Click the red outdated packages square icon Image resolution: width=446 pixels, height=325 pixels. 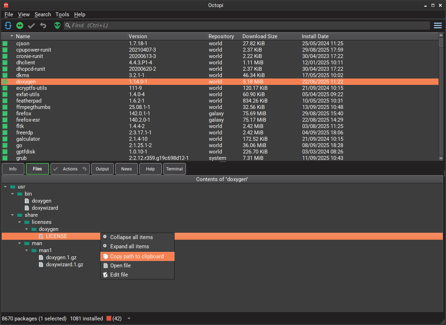109,318
